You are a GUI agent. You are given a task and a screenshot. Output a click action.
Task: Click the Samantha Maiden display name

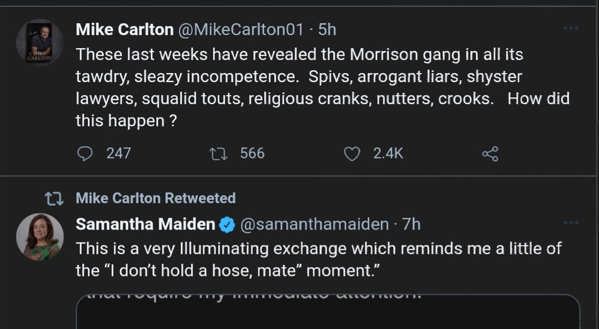(145, 225)
